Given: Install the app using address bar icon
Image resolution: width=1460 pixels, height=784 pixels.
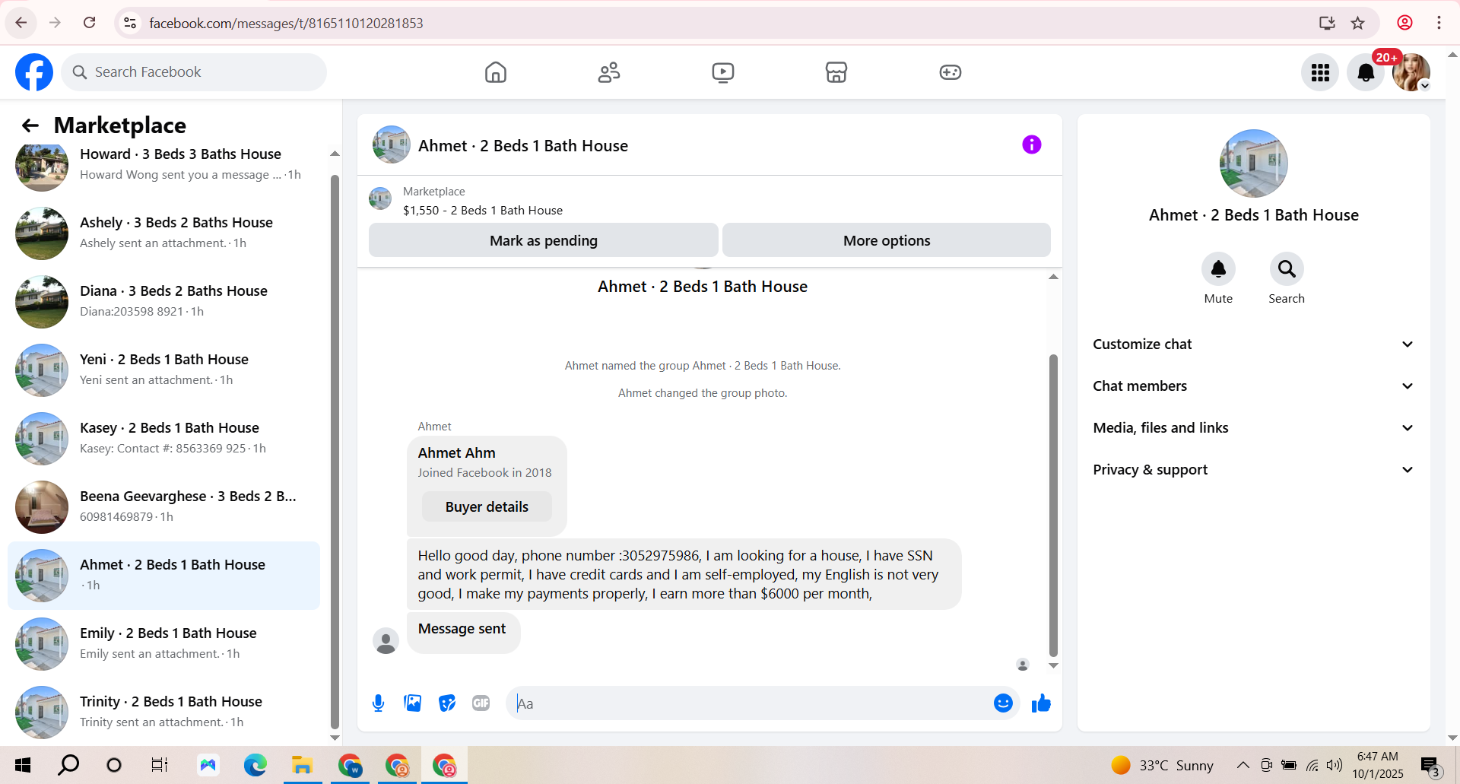Looking at the screenshot, I should tap(1327, 23).
